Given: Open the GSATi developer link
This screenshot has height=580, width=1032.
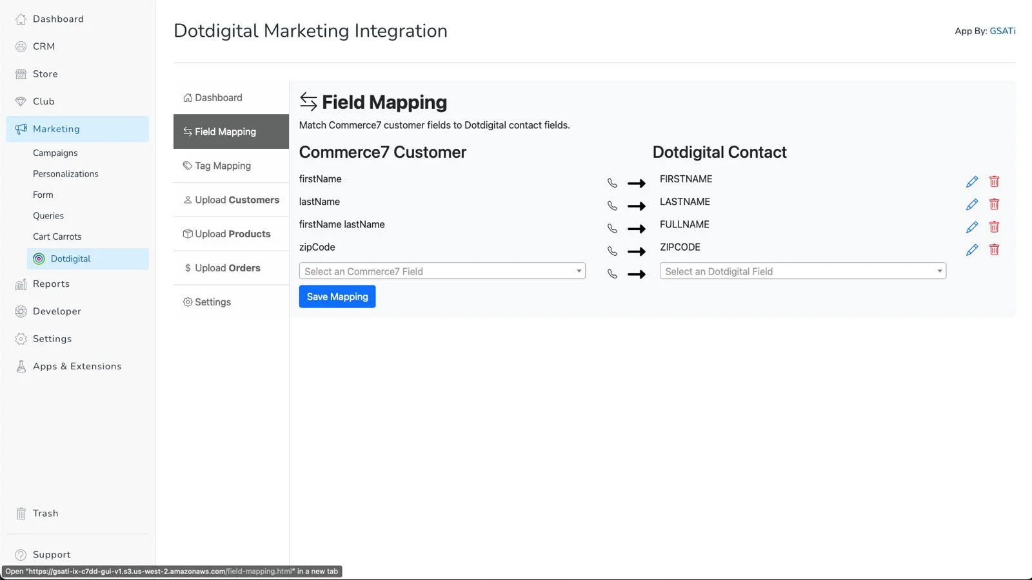Looking at the screenshot, I should 1002,31.
